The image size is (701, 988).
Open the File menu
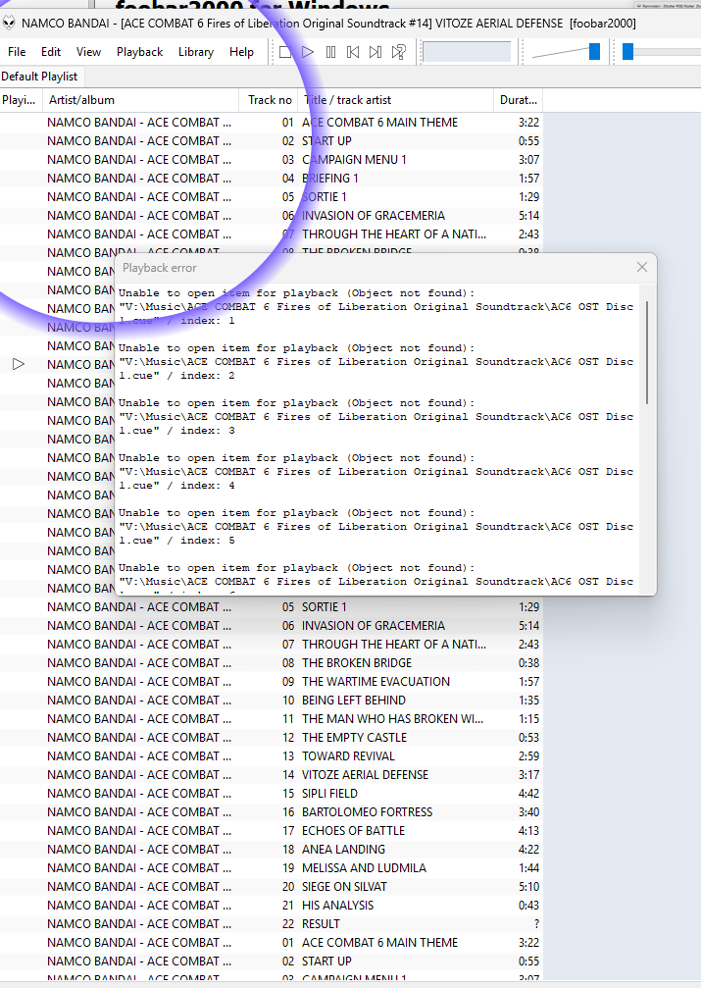(17, 52)
